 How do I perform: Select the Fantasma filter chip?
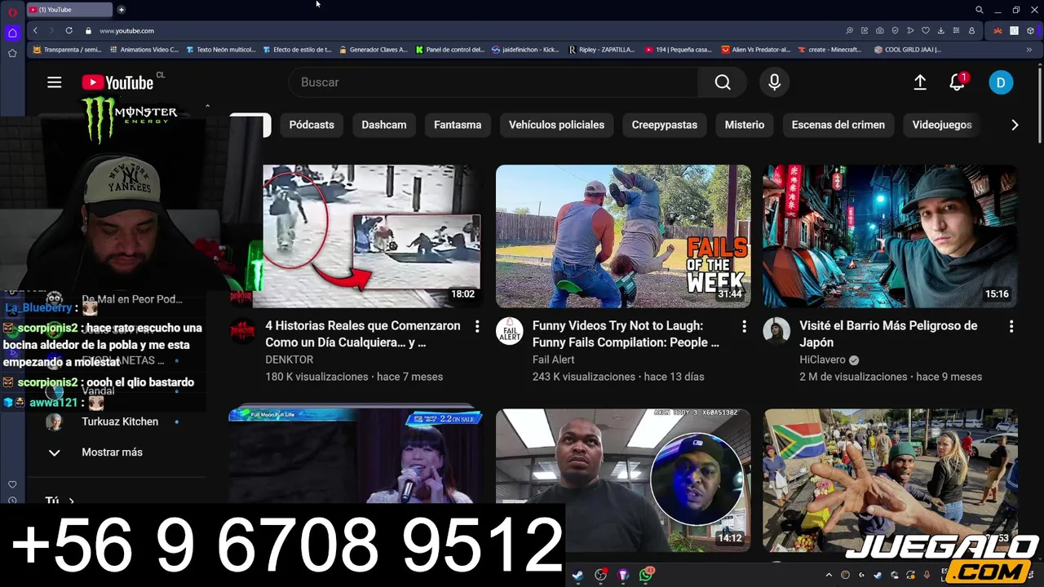pos(458,125)
